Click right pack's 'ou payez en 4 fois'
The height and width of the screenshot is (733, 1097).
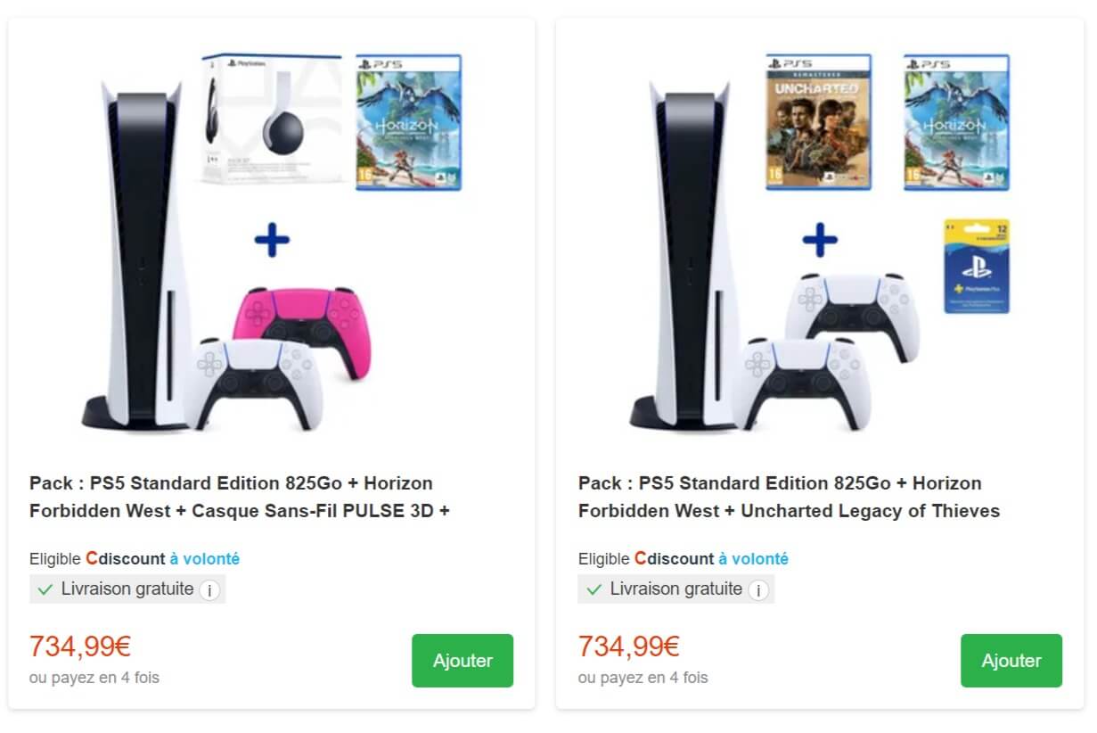(x=643, y=678)
